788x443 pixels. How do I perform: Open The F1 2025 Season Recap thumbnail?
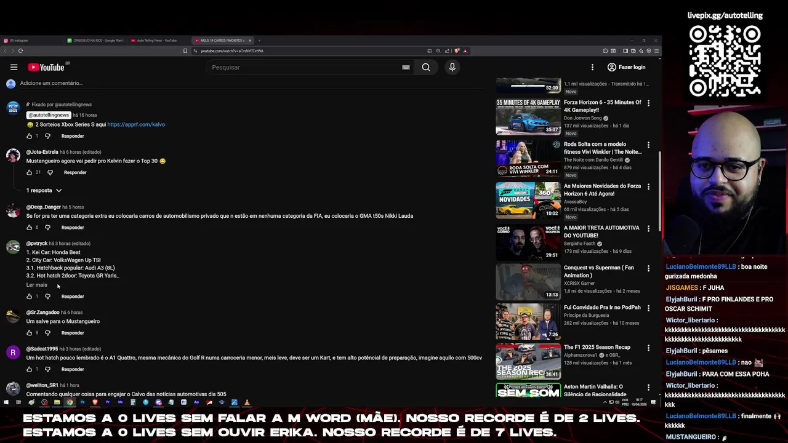(528, 361)
